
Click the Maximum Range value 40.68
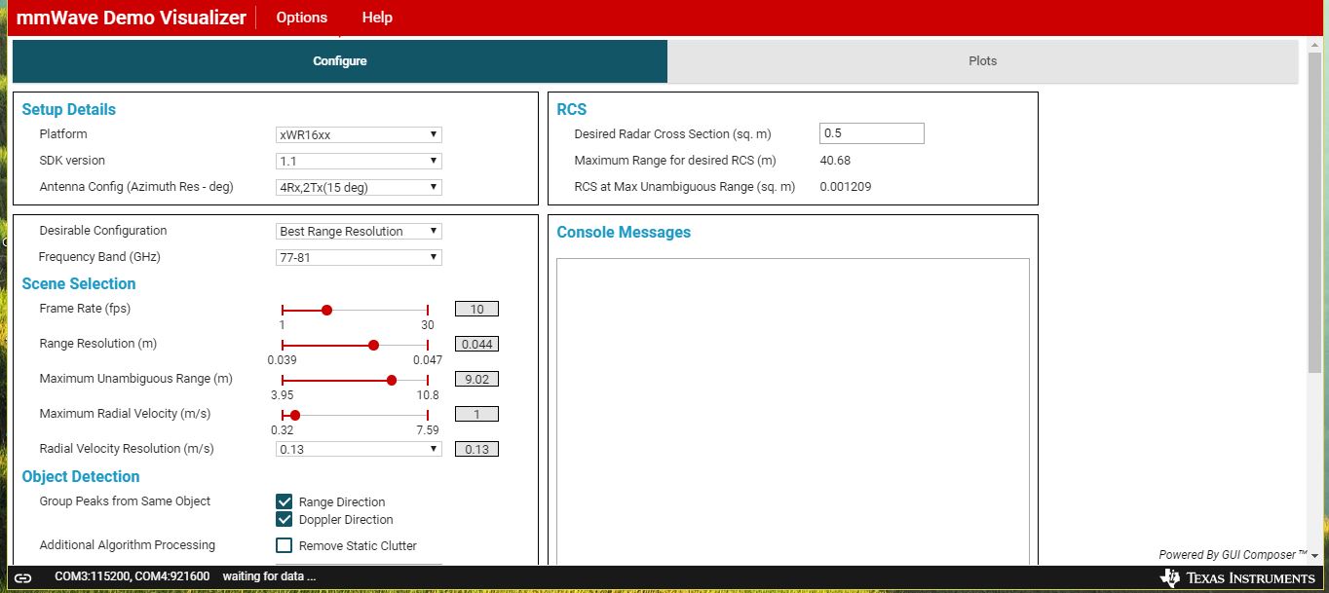click(x=835, y=161)
